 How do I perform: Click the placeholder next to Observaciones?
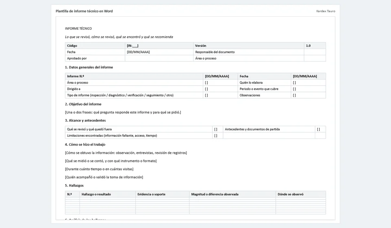294,95
